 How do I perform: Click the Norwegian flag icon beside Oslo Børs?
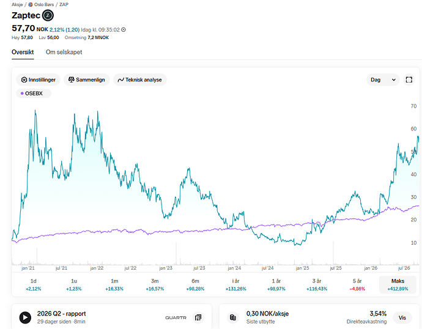click(31, 4)
